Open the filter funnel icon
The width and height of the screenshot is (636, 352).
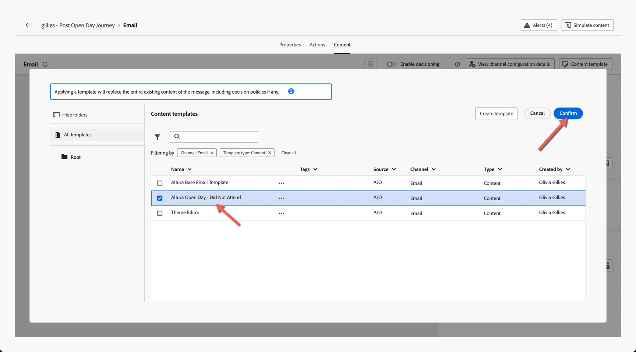tap(157, 137)
